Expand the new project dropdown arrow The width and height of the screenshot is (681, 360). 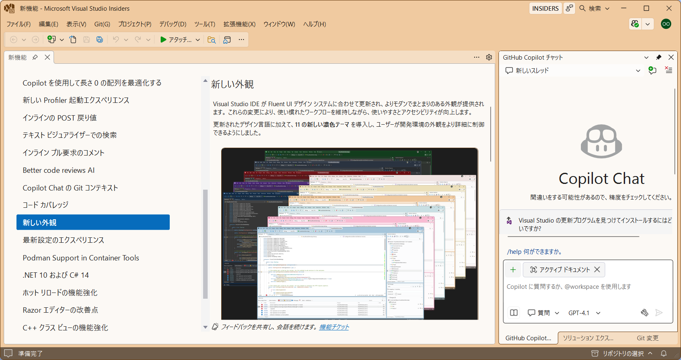click(x=62, y=39)
